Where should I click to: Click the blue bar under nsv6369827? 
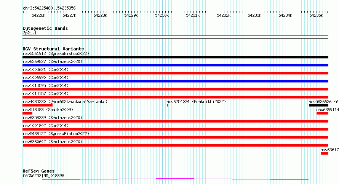[175, 65]
